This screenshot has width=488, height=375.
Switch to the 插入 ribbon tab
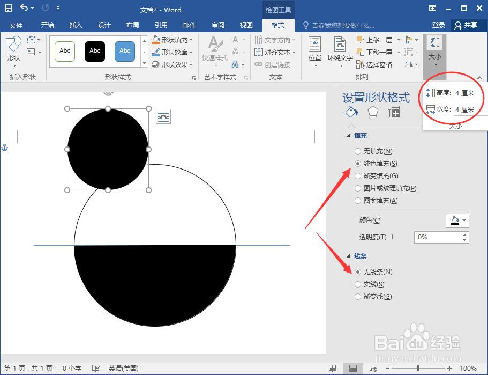76,25
